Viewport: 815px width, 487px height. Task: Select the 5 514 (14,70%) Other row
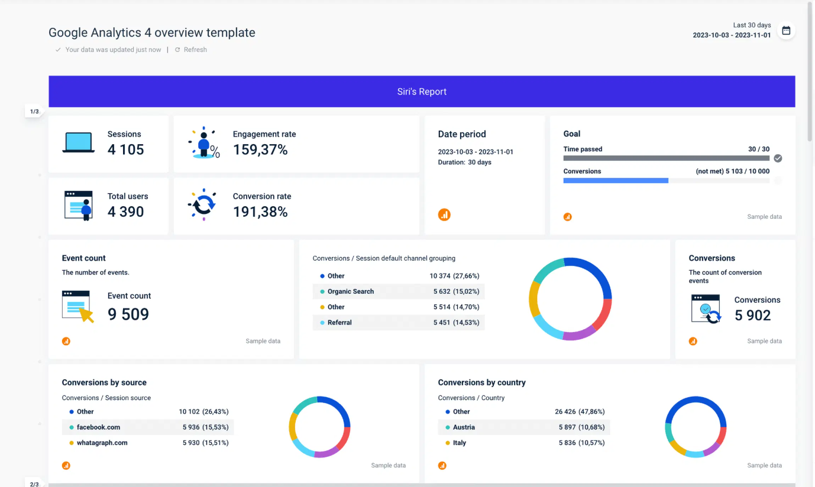tap(399, 307)
